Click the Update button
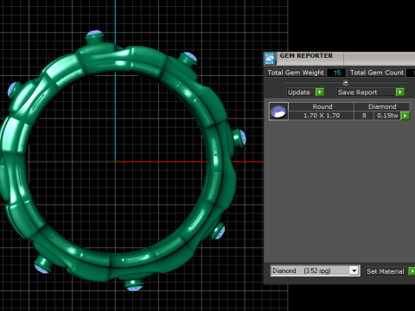 299,92
